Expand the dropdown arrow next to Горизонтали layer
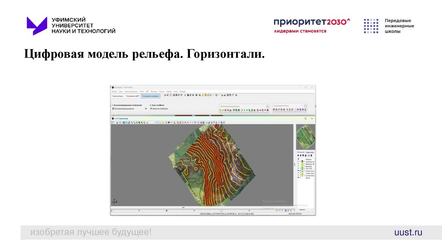The width and height of the screenshot is (442, 247). click(304, 170)
